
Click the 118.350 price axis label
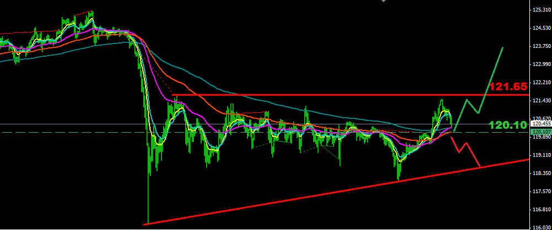pos(542,173)
